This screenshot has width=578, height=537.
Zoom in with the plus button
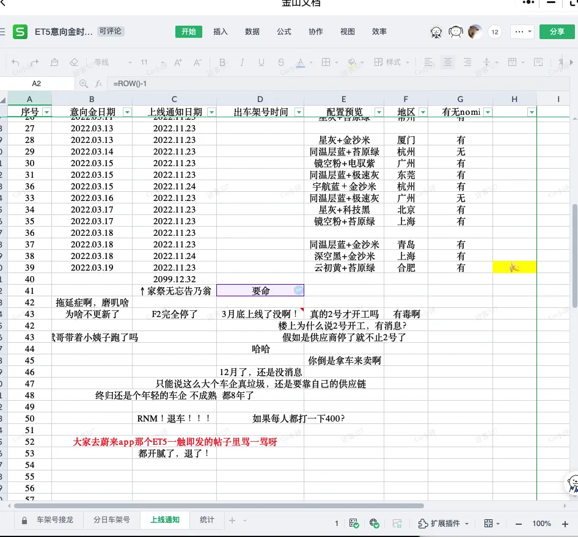(x=565, y=524)
